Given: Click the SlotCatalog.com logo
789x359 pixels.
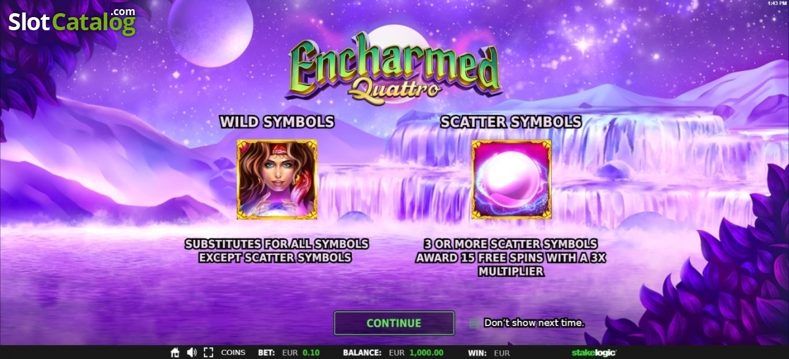Looking at the screenshot, I should (x=72, y=21).
